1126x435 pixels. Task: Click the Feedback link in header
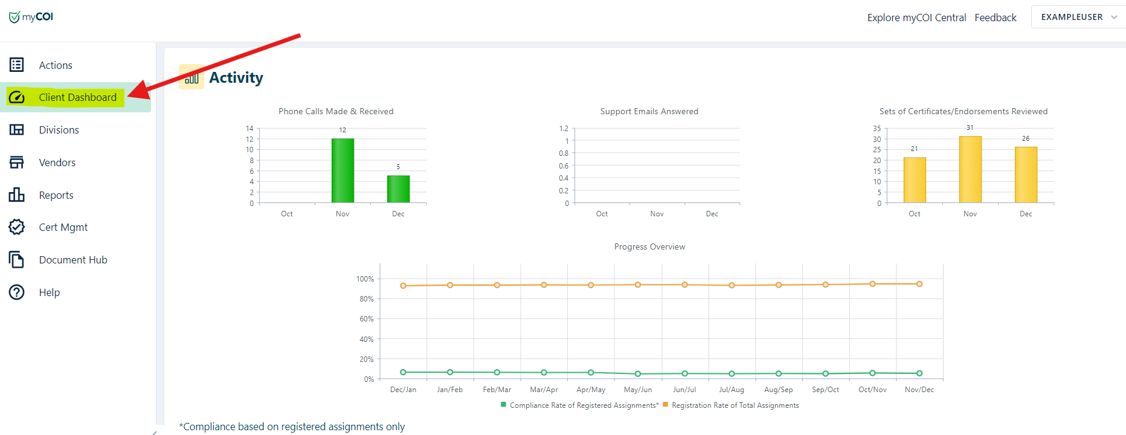[995, 18]
